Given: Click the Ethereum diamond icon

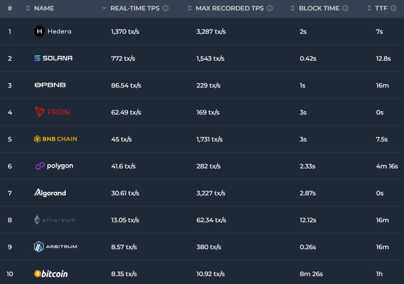Looking at the screenshot, I should (x=37, y=220).
